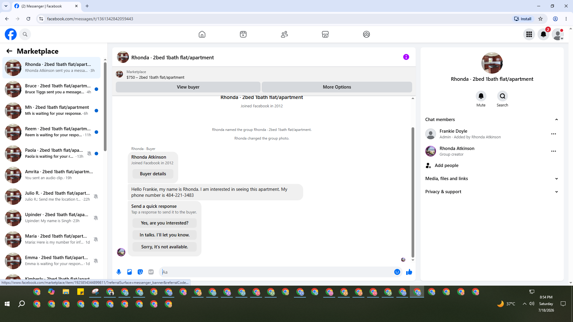
Task: Open the Chrome three-dot menu
Action: coord(566,19)
